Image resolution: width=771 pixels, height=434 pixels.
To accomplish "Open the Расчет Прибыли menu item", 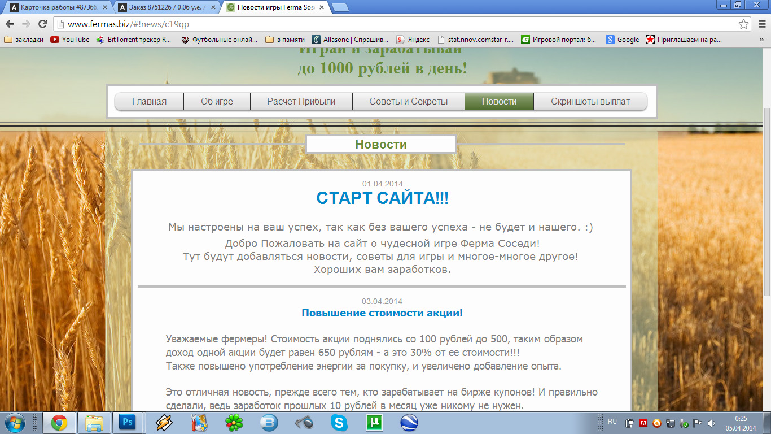I will click(x=301, y=102).
